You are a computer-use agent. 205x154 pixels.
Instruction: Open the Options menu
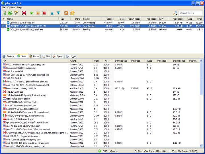coord(11,7)
